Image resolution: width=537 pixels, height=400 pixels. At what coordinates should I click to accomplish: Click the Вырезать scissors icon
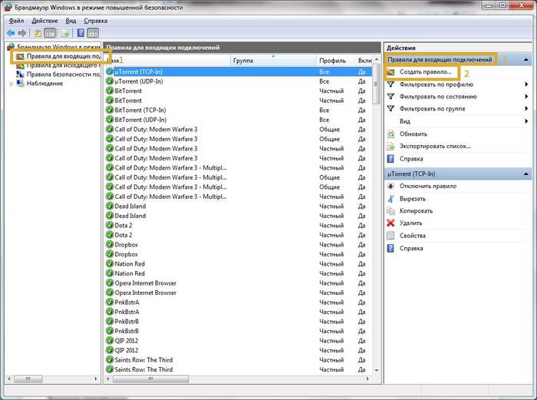392,198
